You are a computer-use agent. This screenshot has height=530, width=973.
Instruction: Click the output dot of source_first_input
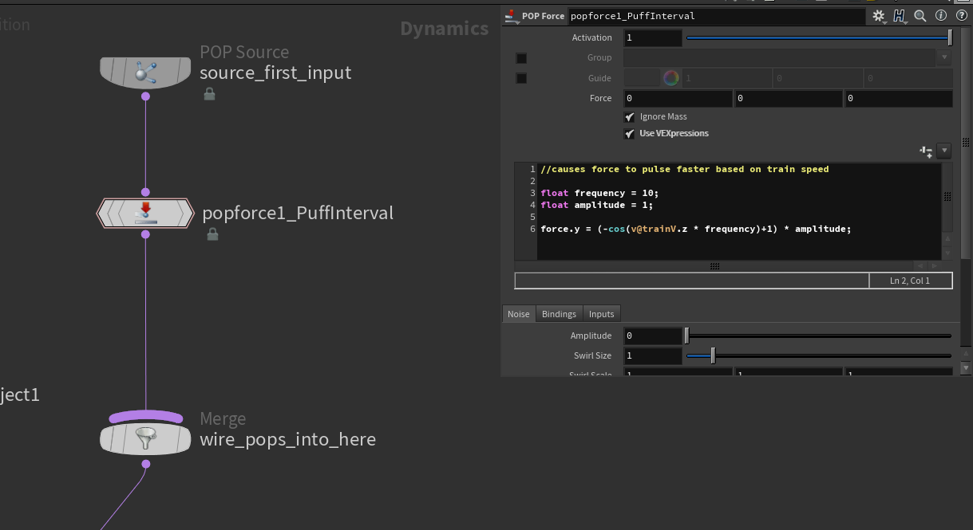(145, 96)
